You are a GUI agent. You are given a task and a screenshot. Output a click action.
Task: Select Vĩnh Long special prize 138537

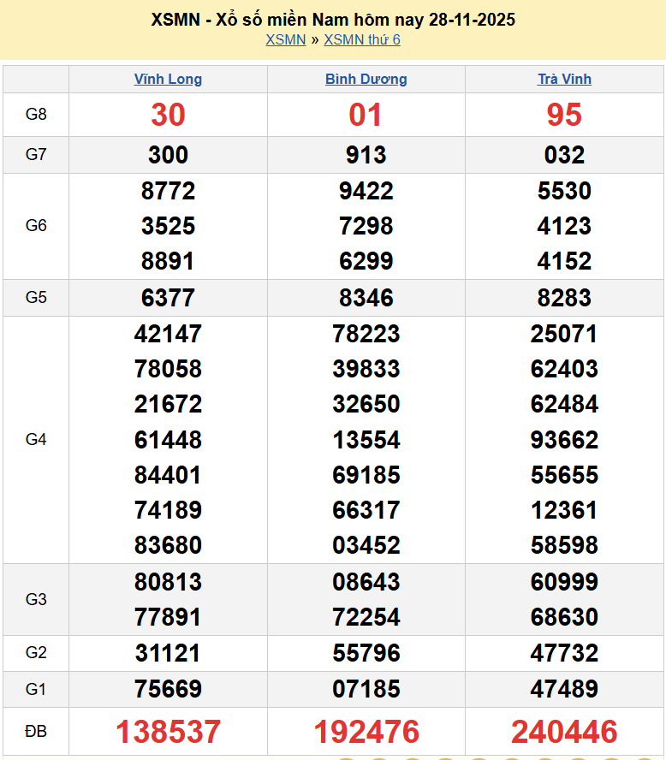pyautogui.click(x=168, y=732)
